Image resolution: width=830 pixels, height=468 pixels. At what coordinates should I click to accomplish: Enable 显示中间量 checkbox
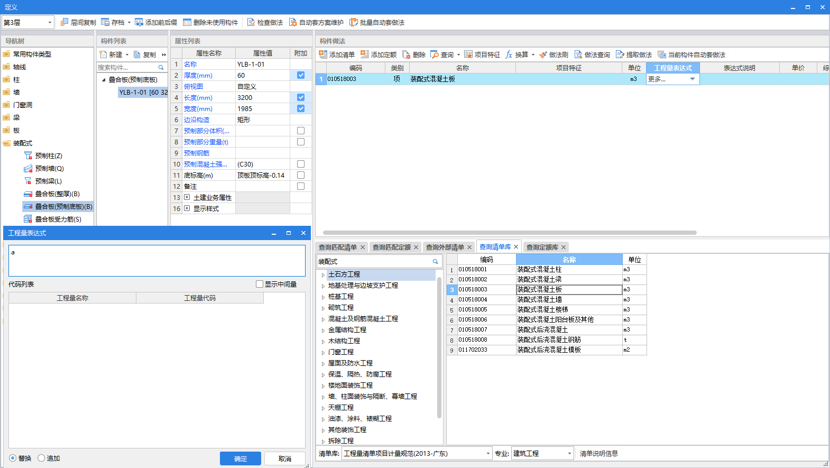point(260,284)
